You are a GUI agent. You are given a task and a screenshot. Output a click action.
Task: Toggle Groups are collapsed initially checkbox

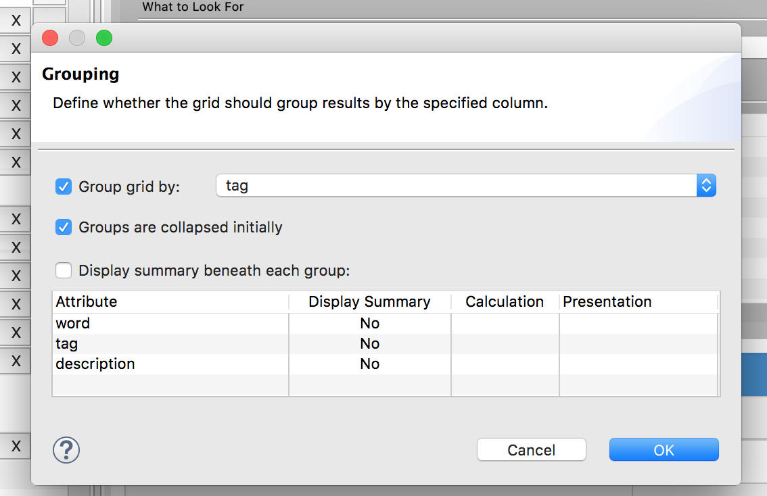[x=64, y=227]
